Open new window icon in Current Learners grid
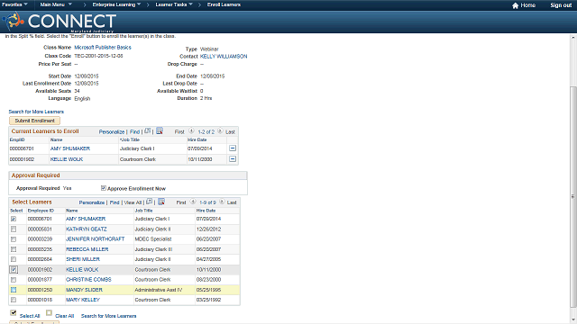This screenshot has height=324, width=577. click(x=148, y=130)
